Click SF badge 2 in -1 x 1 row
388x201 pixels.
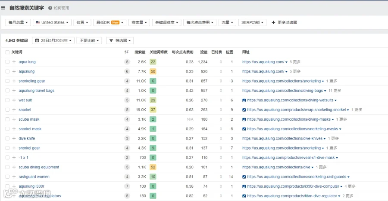pos(127,158)
